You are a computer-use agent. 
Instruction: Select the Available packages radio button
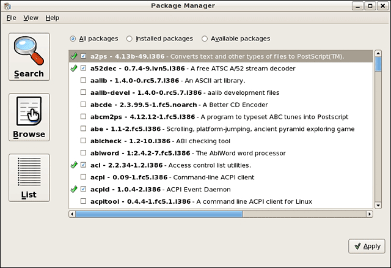point(205,39)
